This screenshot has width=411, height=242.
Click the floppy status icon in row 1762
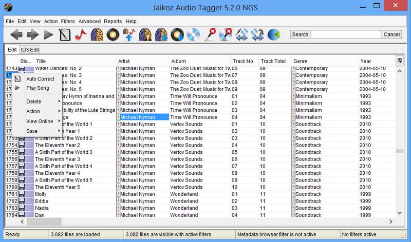pos(22,201)
